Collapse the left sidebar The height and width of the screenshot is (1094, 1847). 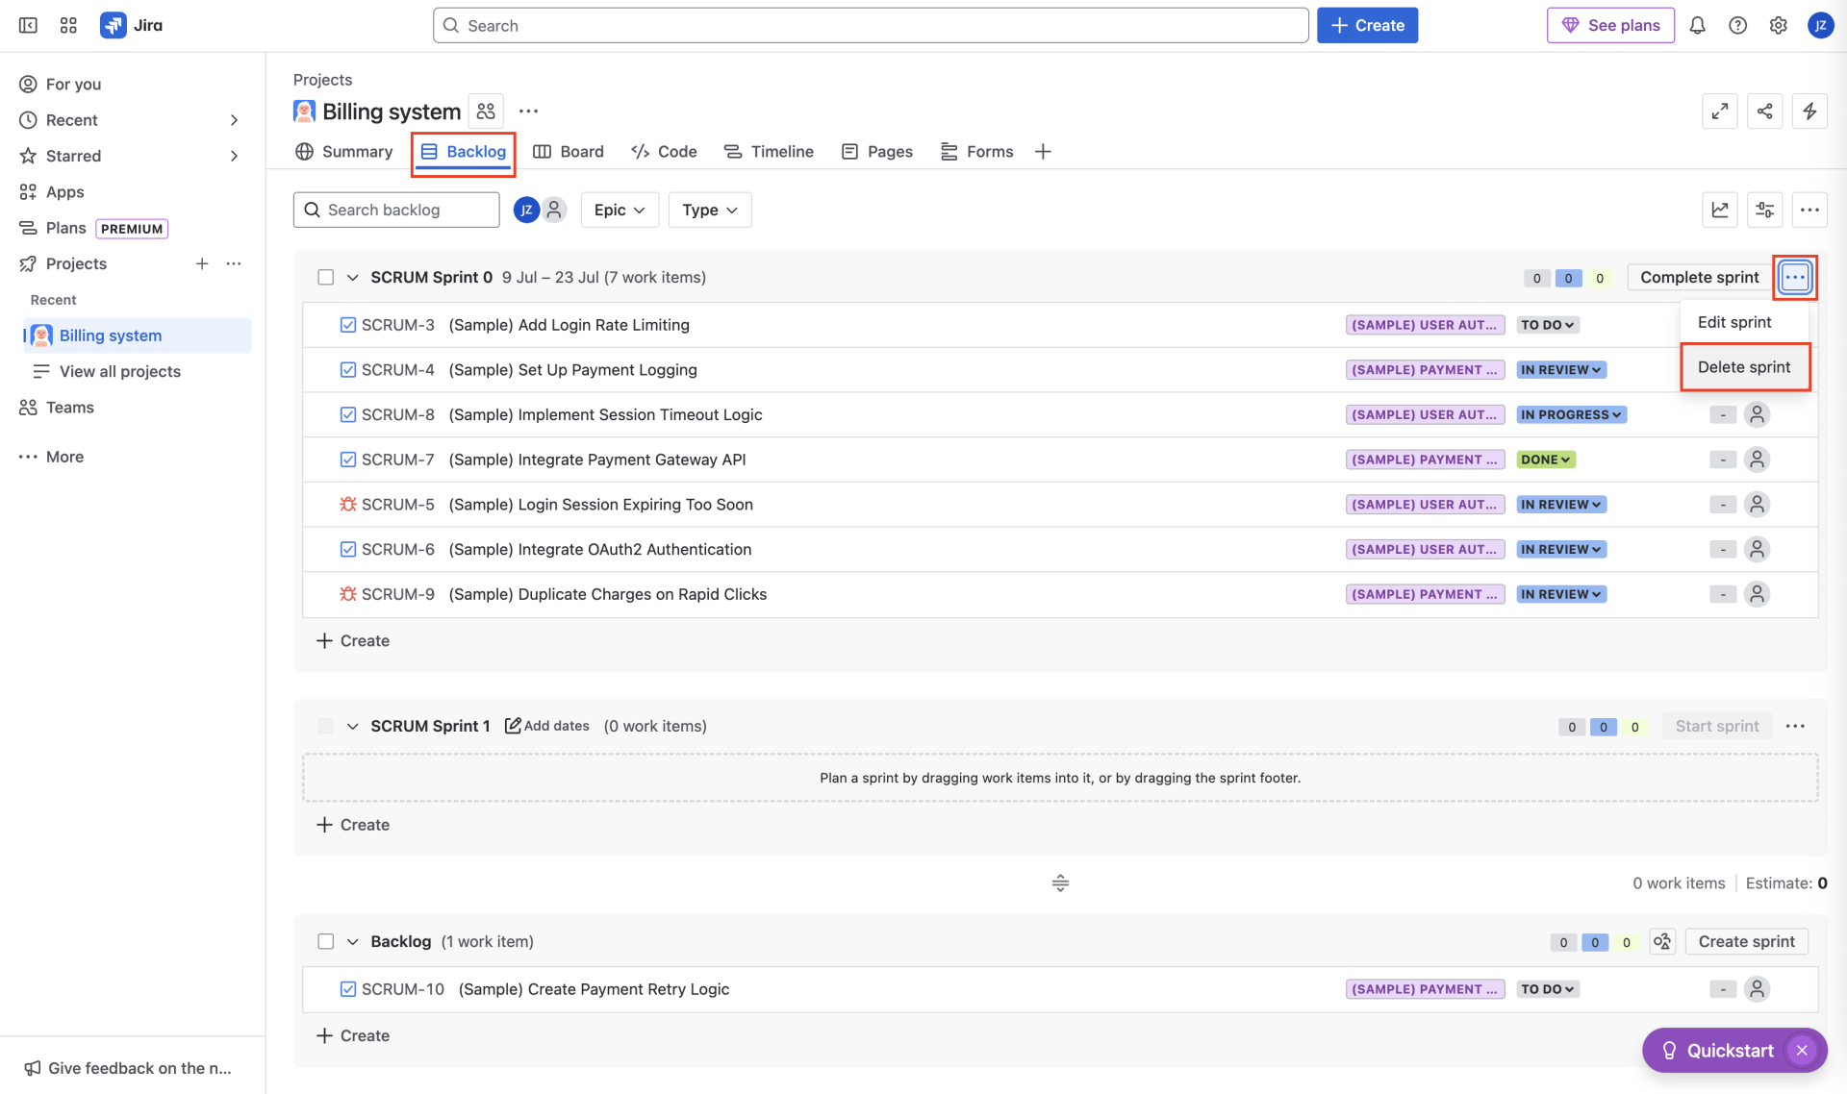pyautogui.click(x=28, y=26)
